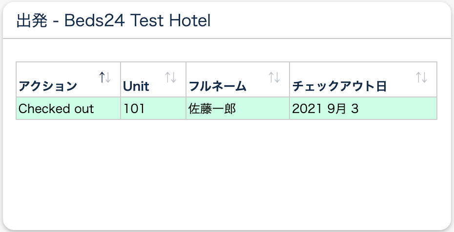This screenshot has width=454, height=232.
Task: Click the active ascending arrow in アクション header
Action: pos(102,77)
